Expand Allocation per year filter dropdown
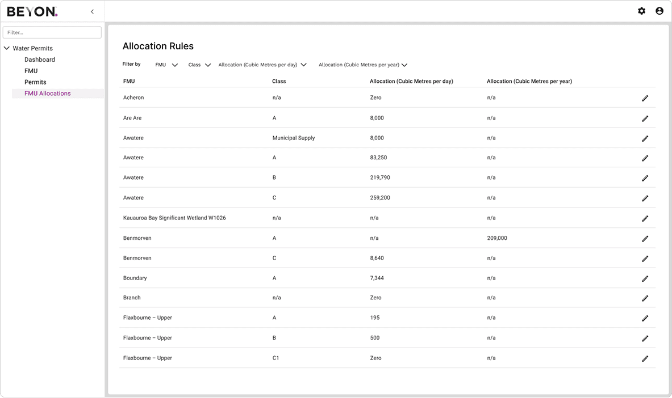 tap(362, 65)
